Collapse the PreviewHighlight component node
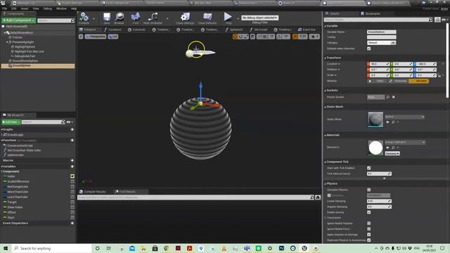 [7, 42]
